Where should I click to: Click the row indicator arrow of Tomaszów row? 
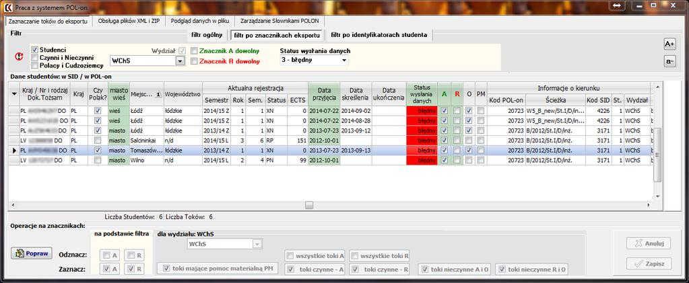point(13,151)
